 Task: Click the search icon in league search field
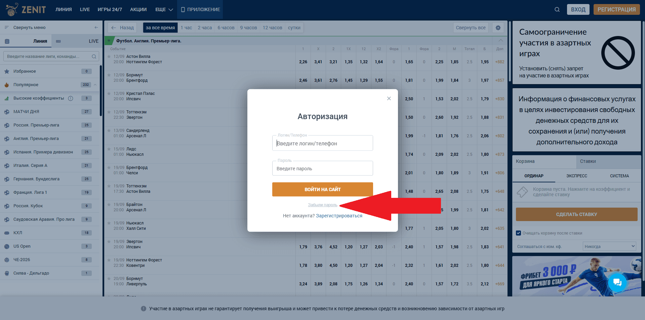(94, 57)
